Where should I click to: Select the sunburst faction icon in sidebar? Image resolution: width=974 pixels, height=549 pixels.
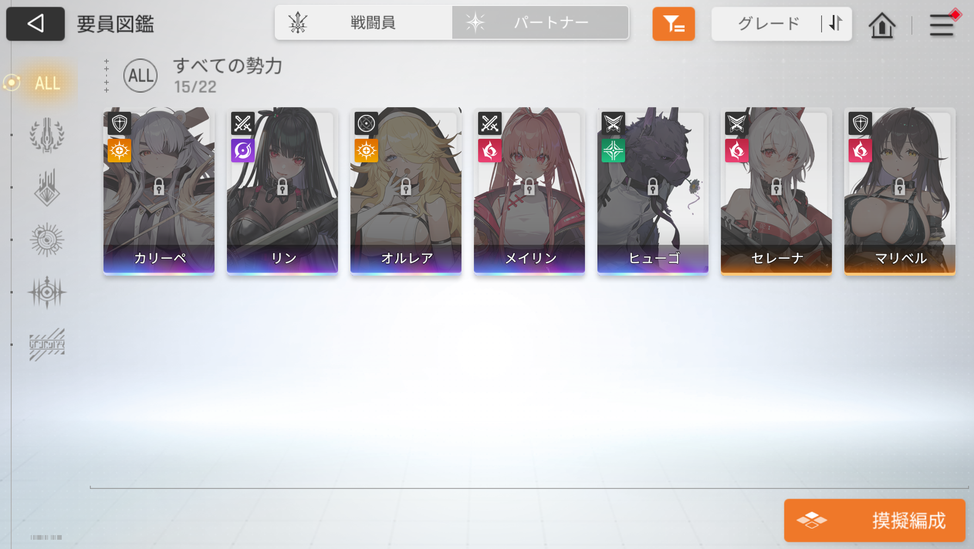(47, 240)
